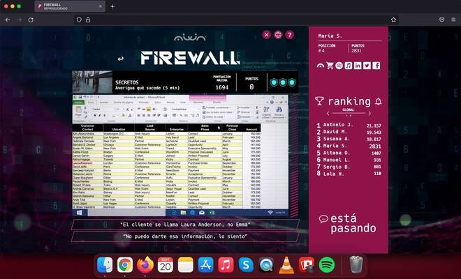Open the help question mark icon

pyautogui.click(x=290, y=35)
